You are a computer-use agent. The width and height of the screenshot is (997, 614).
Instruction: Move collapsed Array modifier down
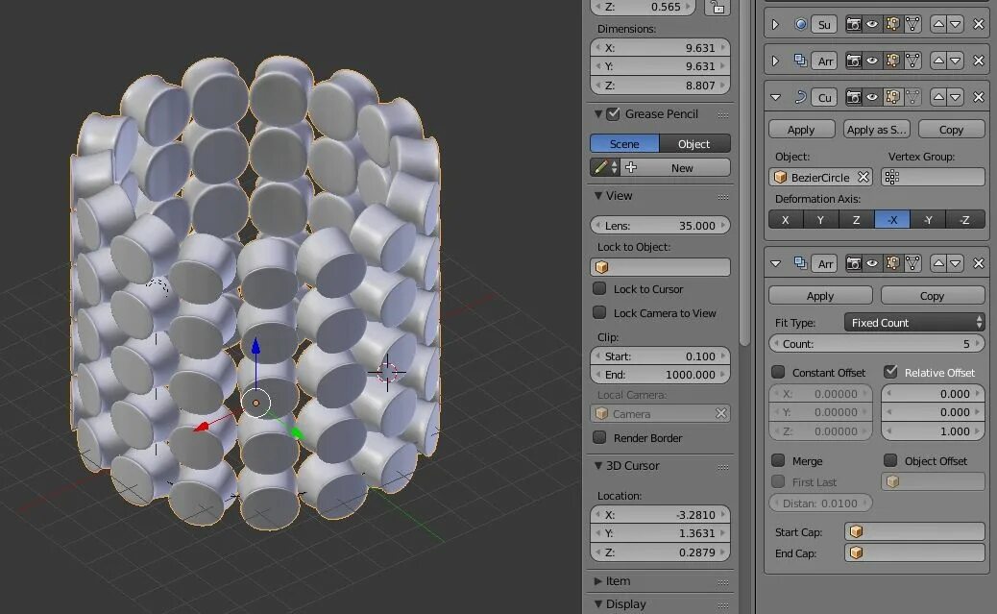coord(956,61)
